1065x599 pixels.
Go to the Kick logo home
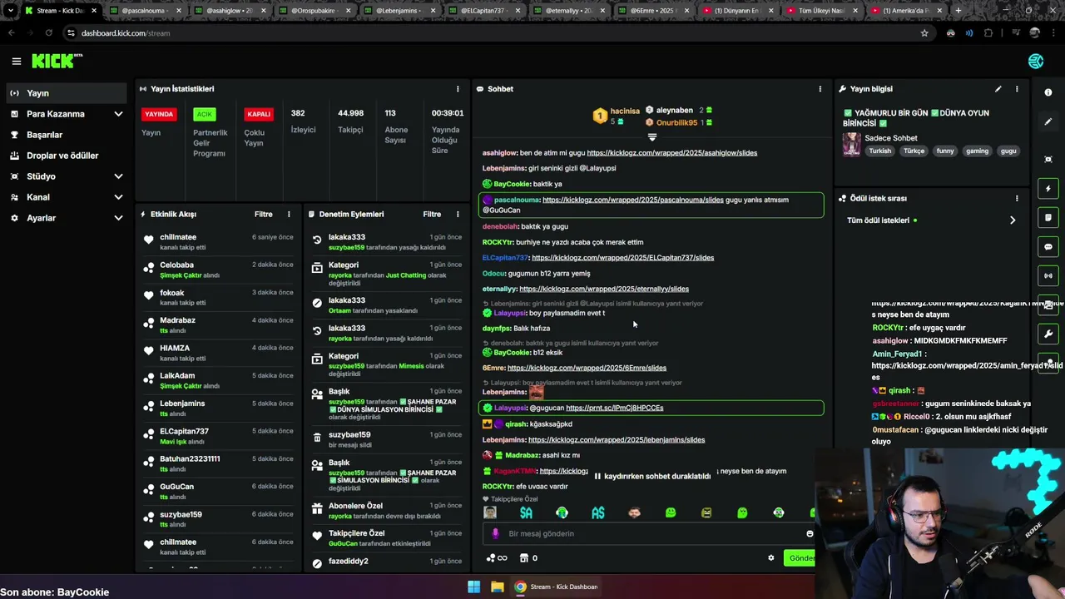click(x=57, y=61)
